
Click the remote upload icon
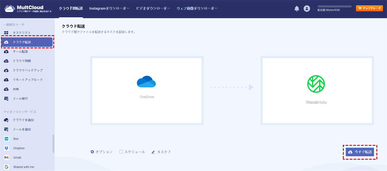6,80
